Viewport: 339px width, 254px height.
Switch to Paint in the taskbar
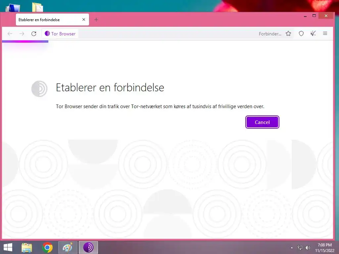pyautogui.click(x=68, y=247)
